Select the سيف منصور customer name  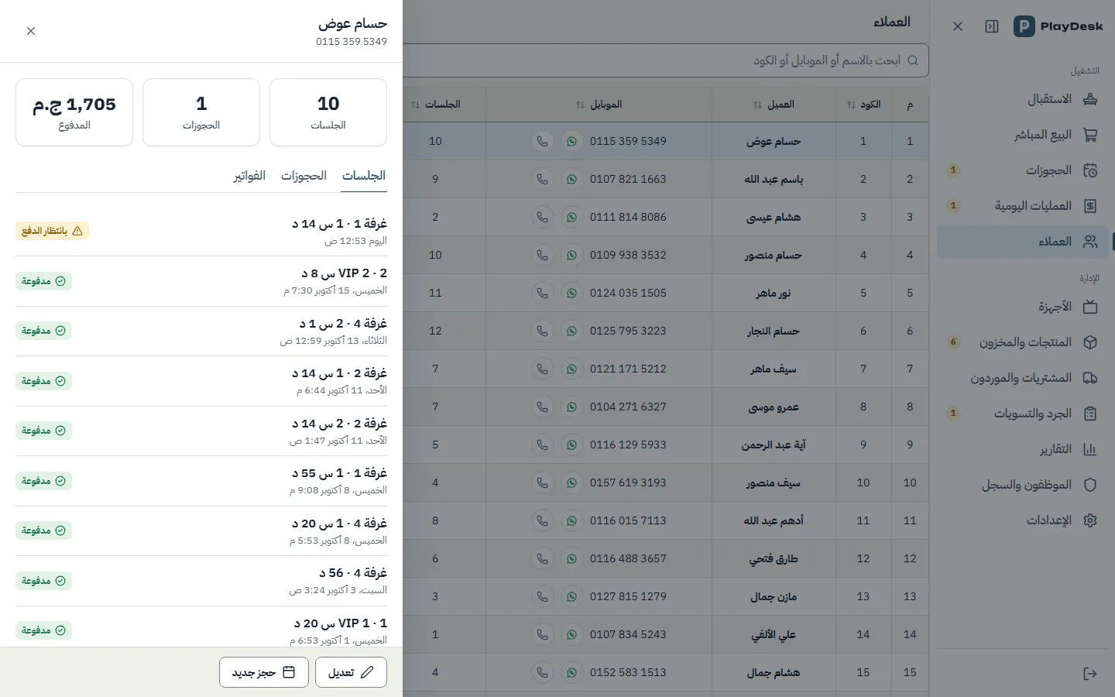pos(774,482)
